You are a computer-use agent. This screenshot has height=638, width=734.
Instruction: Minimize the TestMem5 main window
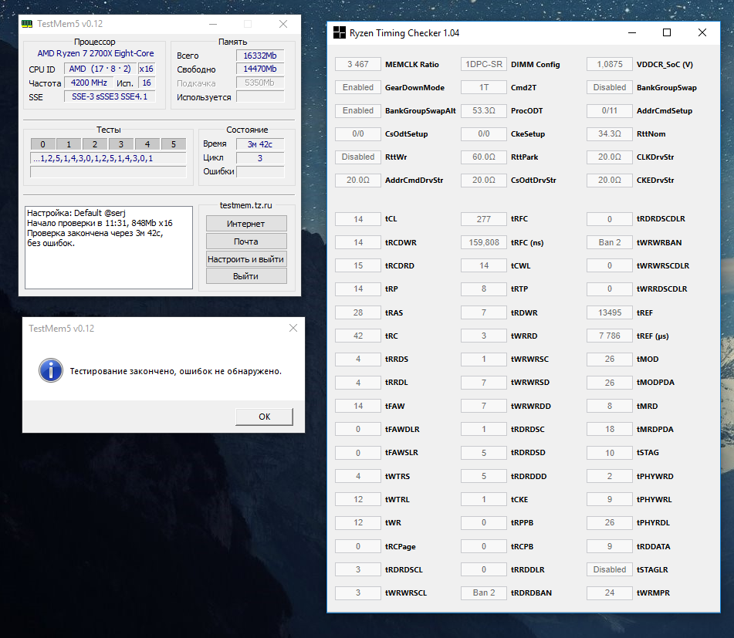[x=213, y=24]
